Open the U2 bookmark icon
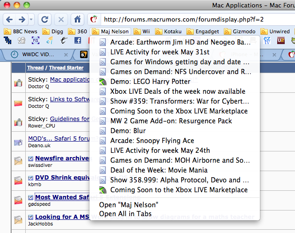The height and width of the screenshot is (233, 295). click(x=281, y=40)
